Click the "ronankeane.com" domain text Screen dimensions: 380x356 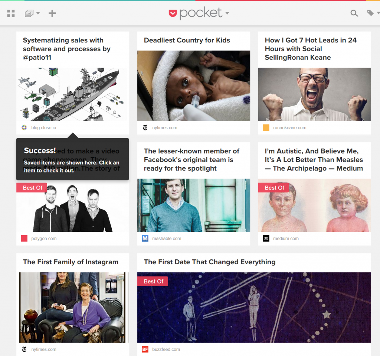click(x=289, y=127)
